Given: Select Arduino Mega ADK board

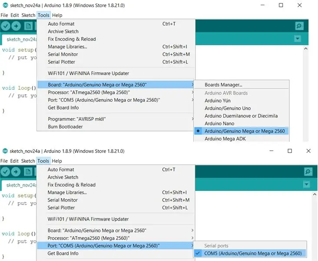Looking at the screenshot, I should coord(242,139).
